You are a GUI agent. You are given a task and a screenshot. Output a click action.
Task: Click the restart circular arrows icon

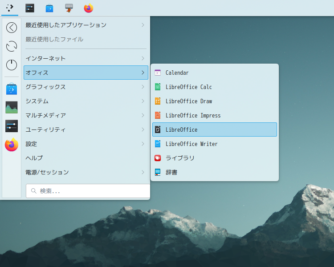tap(12, 46)
